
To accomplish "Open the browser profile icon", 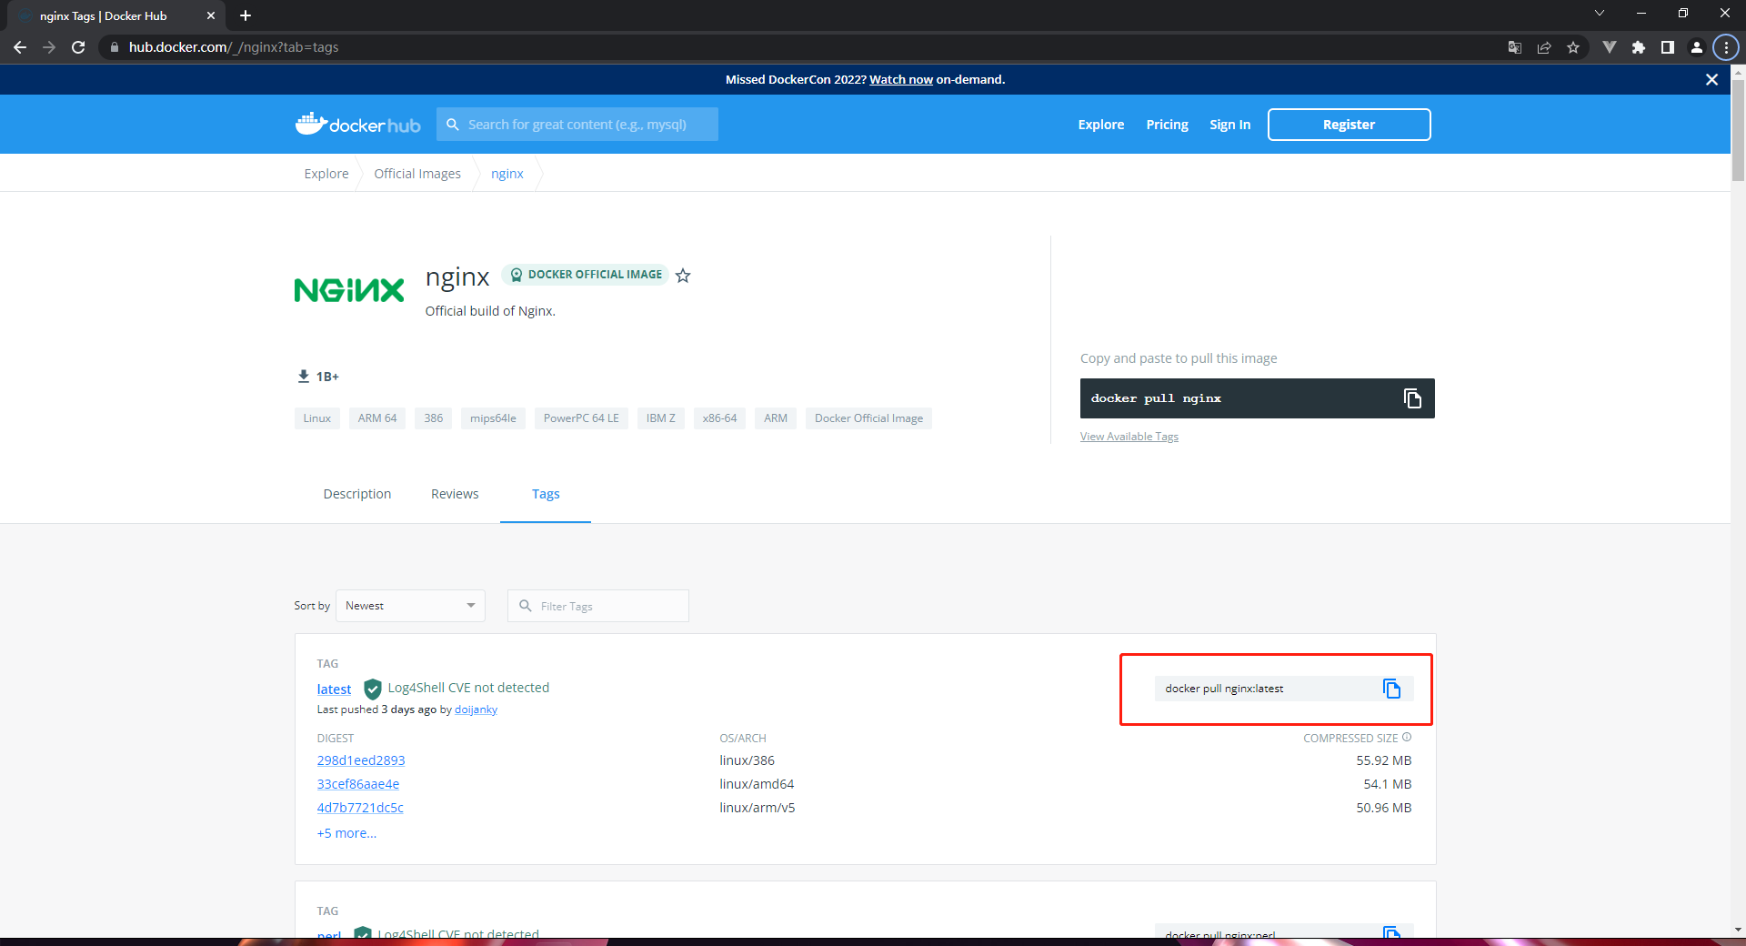I will (1697, 47).
